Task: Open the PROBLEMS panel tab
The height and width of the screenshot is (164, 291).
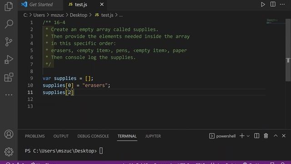Action: click(x=35, y=136)
